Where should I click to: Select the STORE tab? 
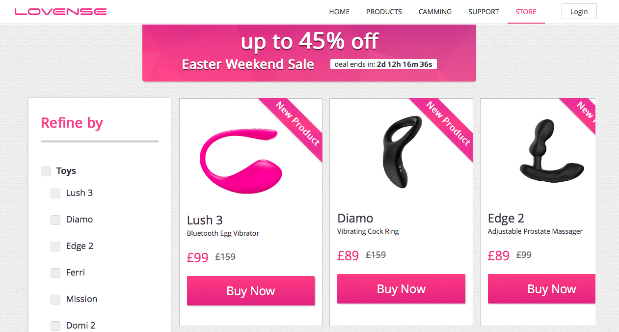tap(526, 12)
